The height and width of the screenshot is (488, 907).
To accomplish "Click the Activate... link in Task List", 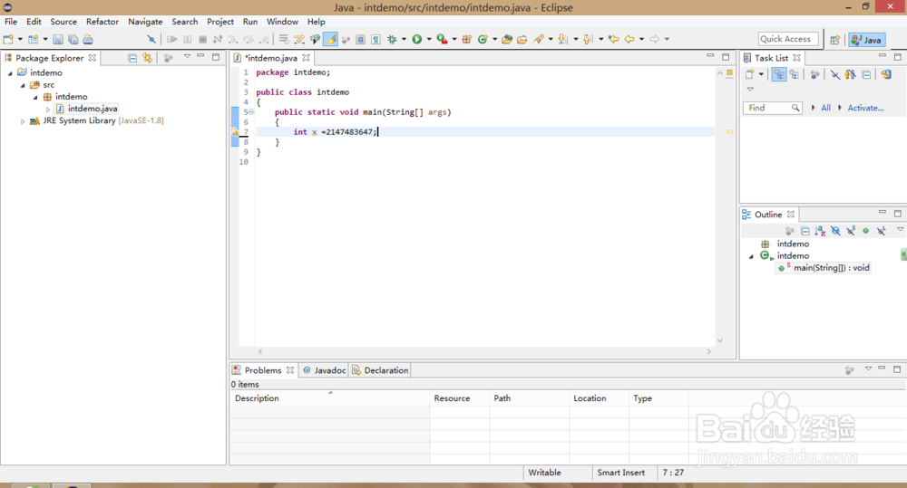I will tap(865, 108).
